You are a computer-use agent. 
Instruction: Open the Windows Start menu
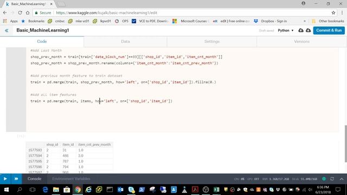(6, 190)
